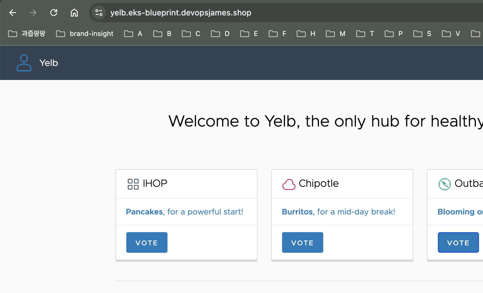The height and width of the screenshot is (293, 483).
Task: Open bookmark folder S
Action: click(x=422, y=34)
